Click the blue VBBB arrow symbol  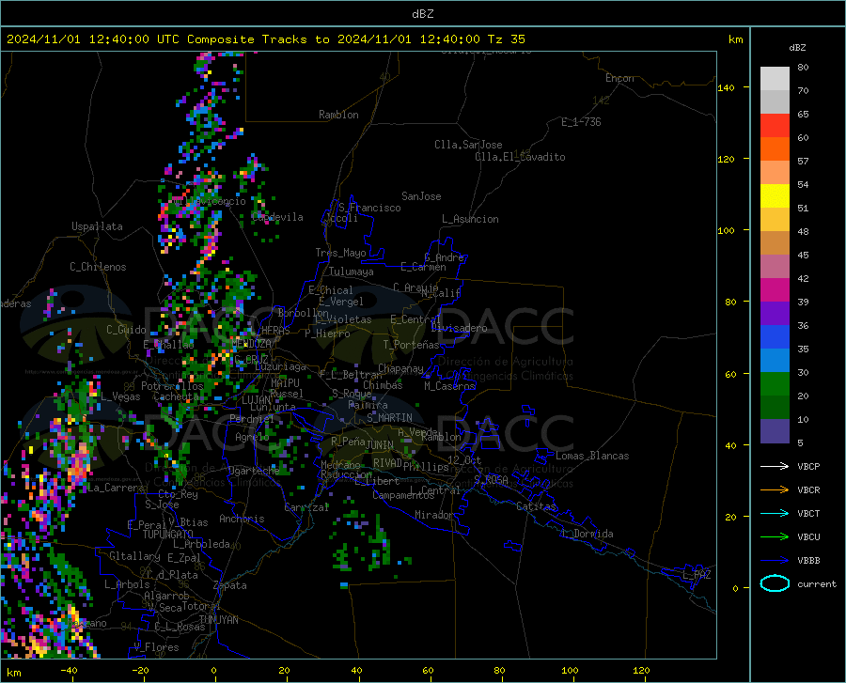[775, 561]
